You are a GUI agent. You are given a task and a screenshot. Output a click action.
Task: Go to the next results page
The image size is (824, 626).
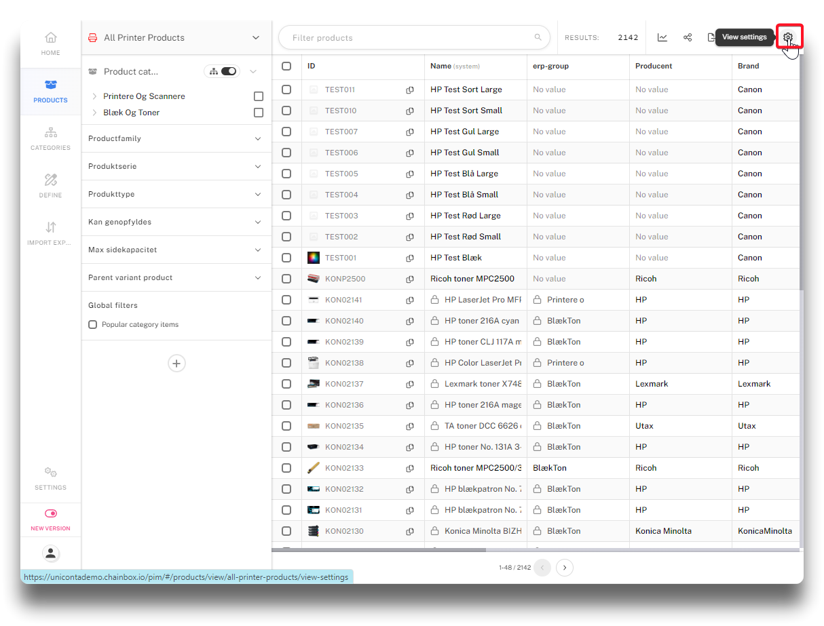click(x=565, y=568)
